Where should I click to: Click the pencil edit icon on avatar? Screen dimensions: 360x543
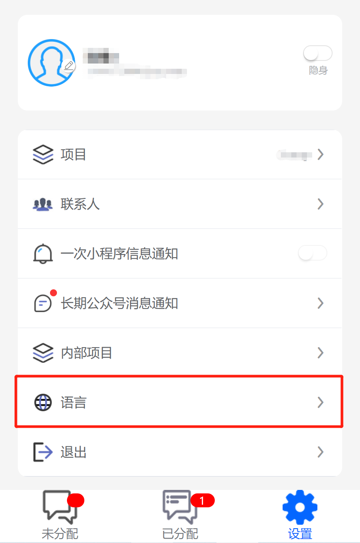click(x=69, y=66)
